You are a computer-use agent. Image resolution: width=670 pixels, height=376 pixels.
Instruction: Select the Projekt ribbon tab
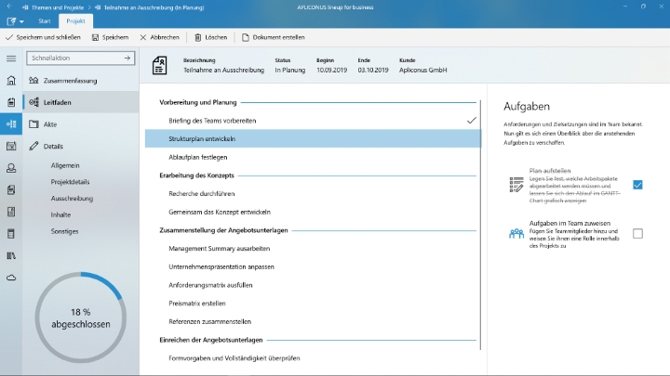[x=75, y=20]
